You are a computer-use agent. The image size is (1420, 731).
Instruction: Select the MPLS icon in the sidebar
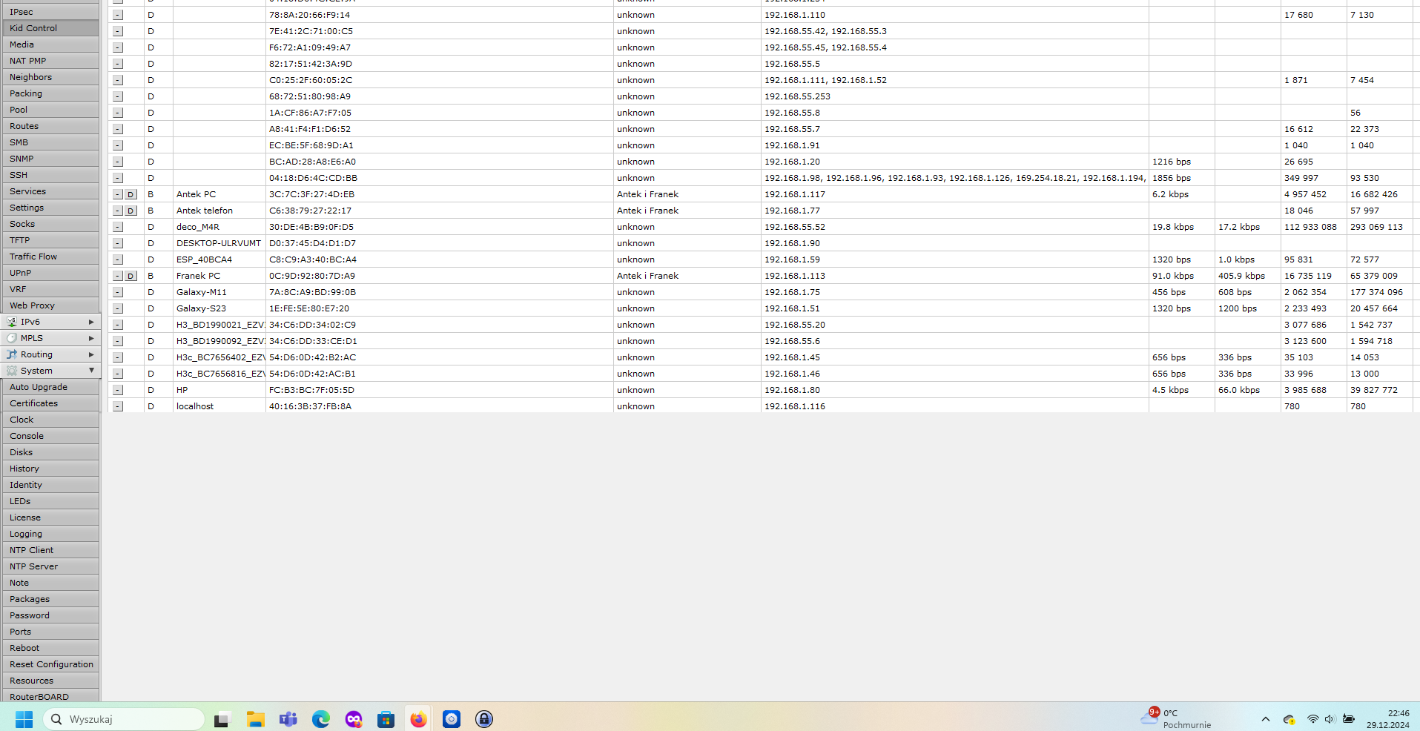point(13,337)
